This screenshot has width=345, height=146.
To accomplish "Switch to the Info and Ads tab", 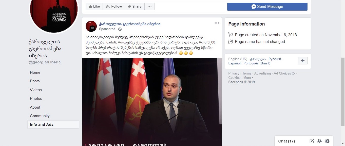I will 53,125.
